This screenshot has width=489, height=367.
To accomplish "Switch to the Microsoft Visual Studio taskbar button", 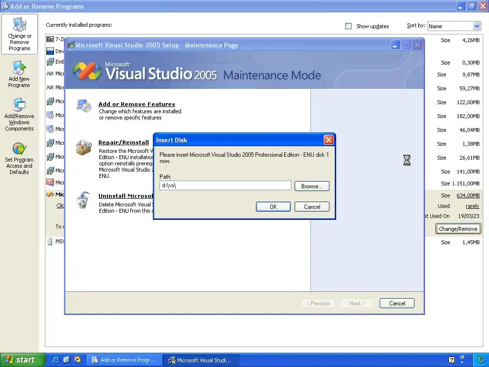I will [x=202, y=360].
